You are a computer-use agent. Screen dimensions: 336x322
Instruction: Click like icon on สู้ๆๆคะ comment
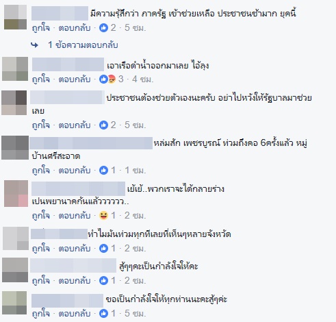(103, 280)
